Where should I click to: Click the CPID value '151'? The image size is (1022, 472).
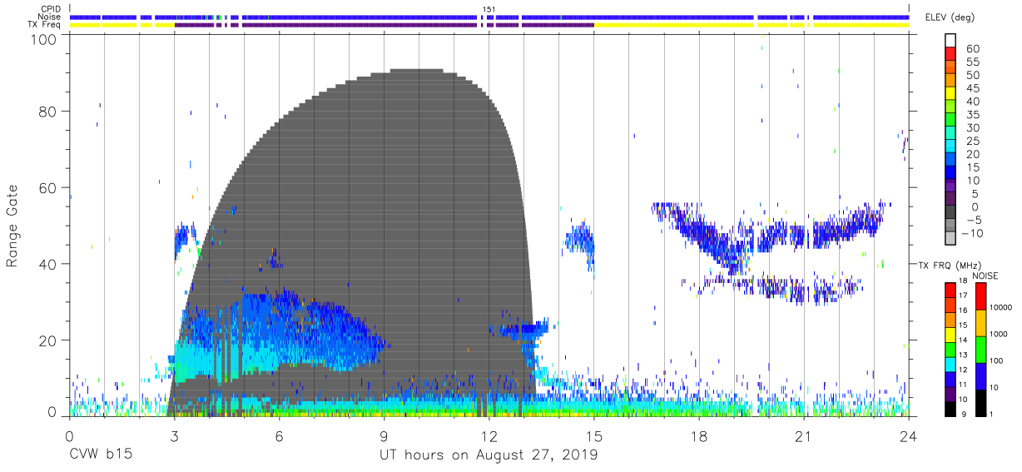pyautogui.click(x=489, y=9)
